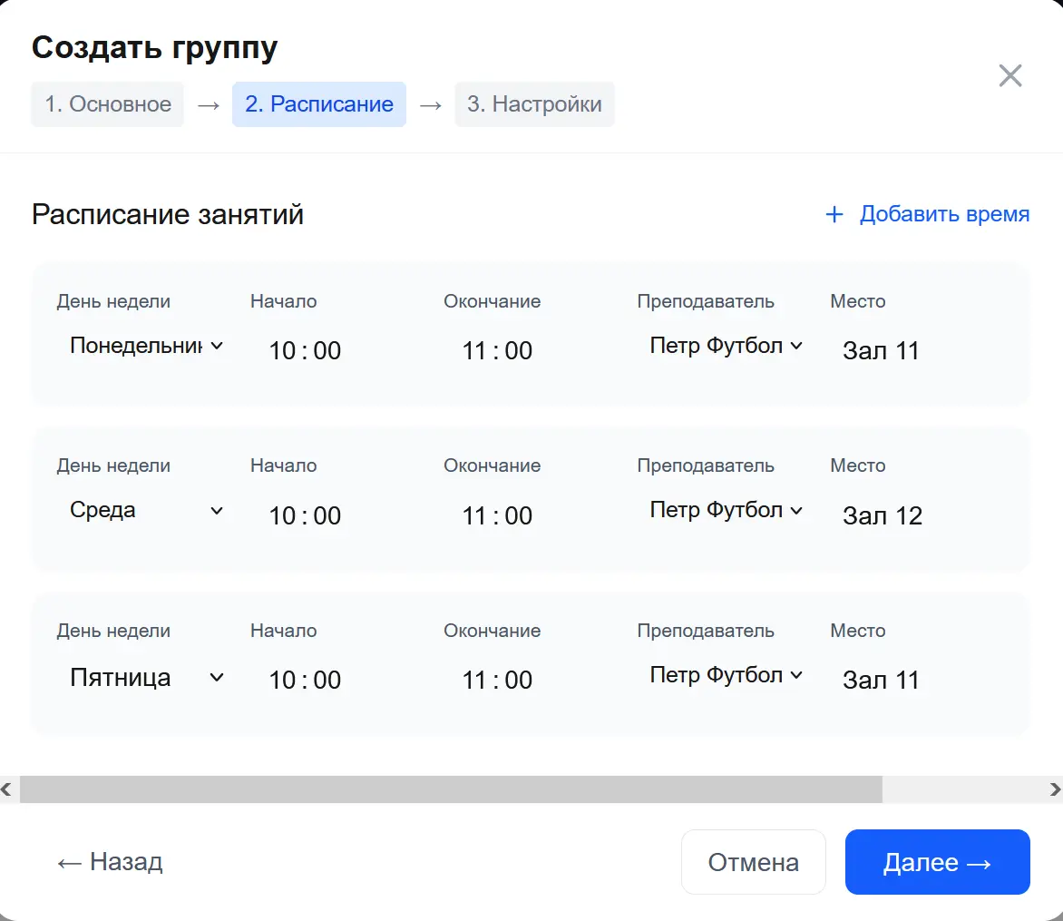Go to step 3. Настройки

click(x=534, y=104)
